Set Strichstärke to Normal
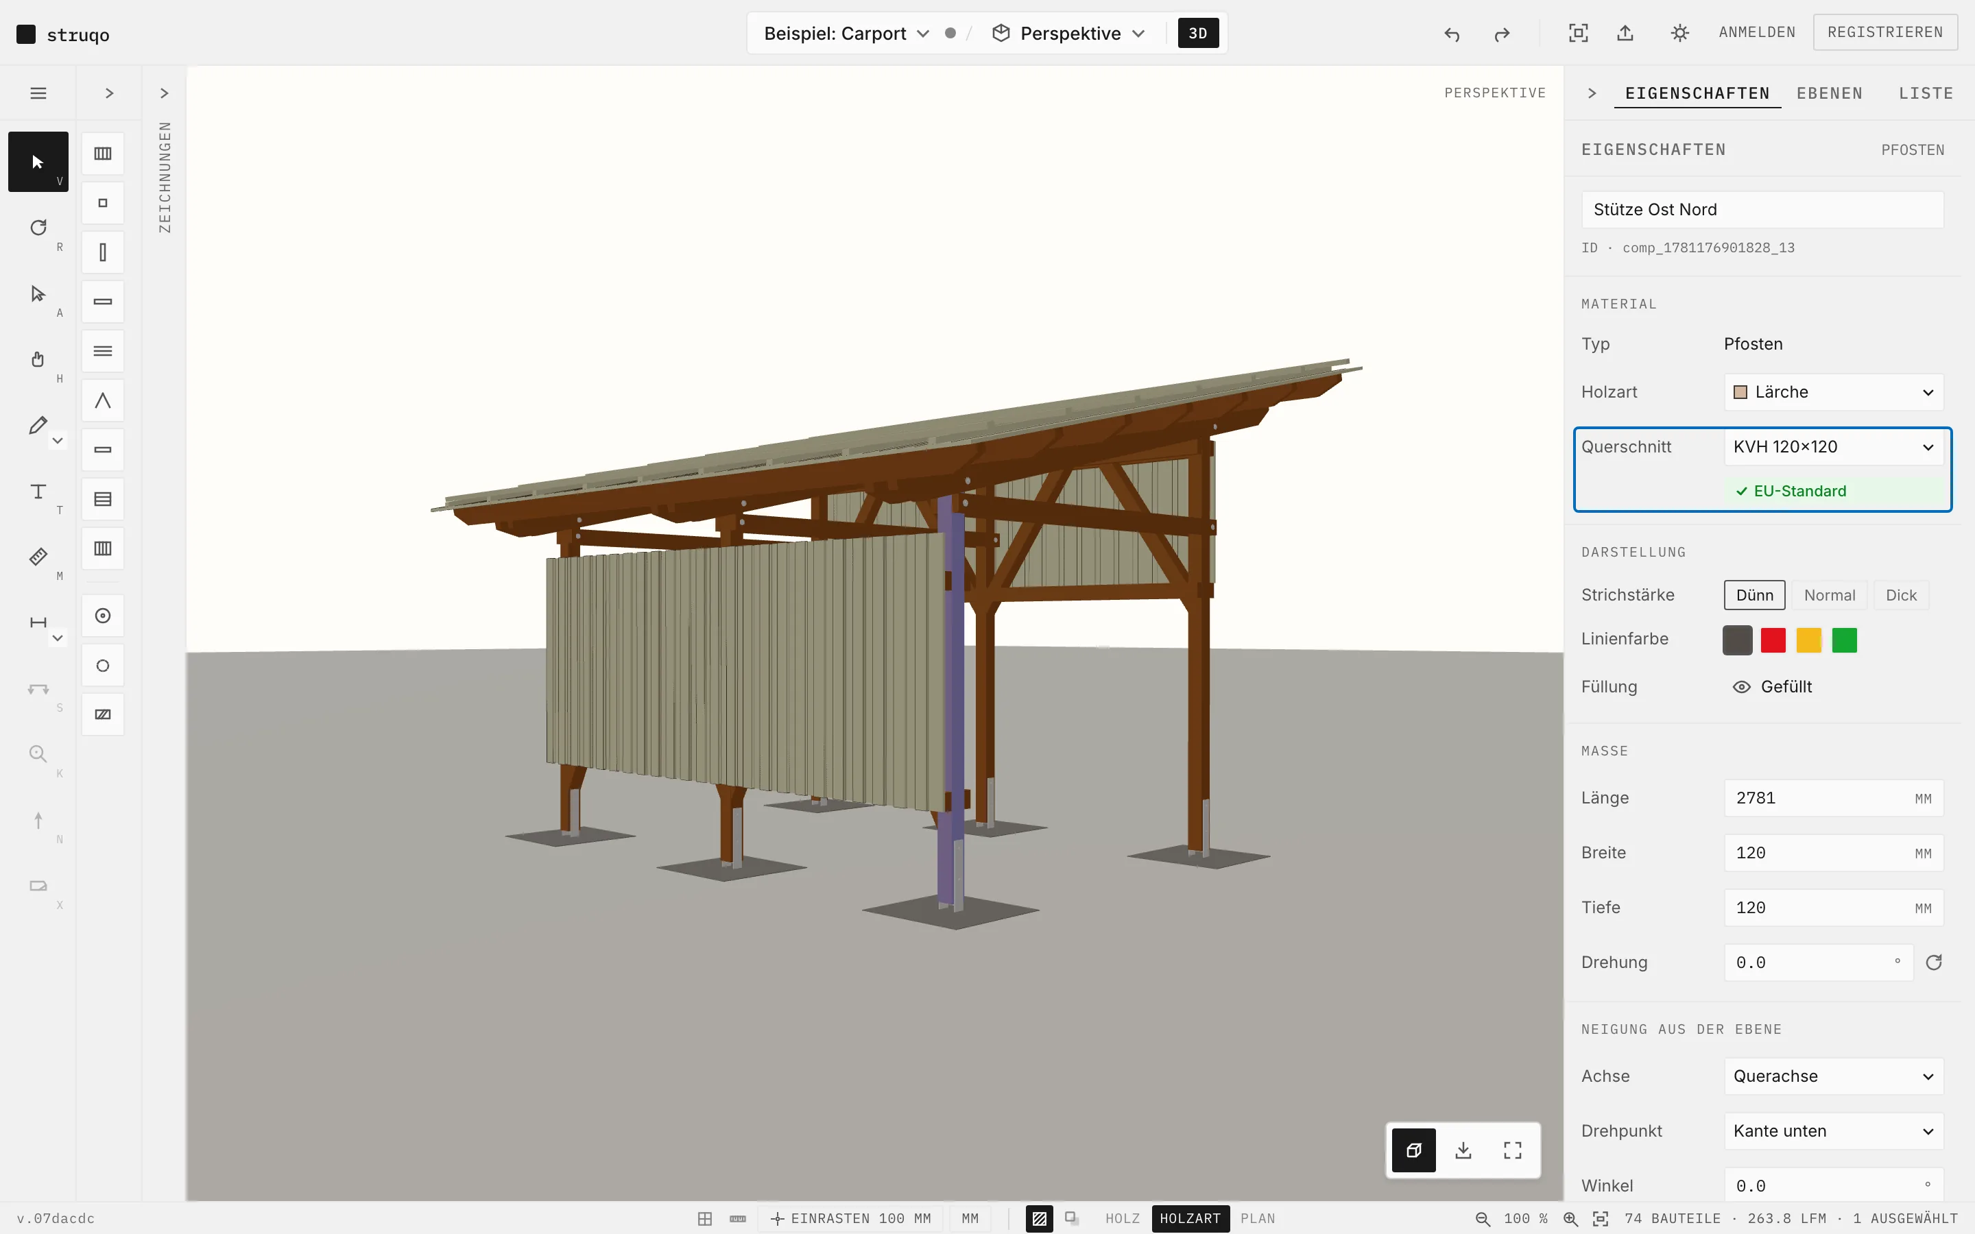The height and width of the screenshot is (1234, 1975). click(1829, 595)
